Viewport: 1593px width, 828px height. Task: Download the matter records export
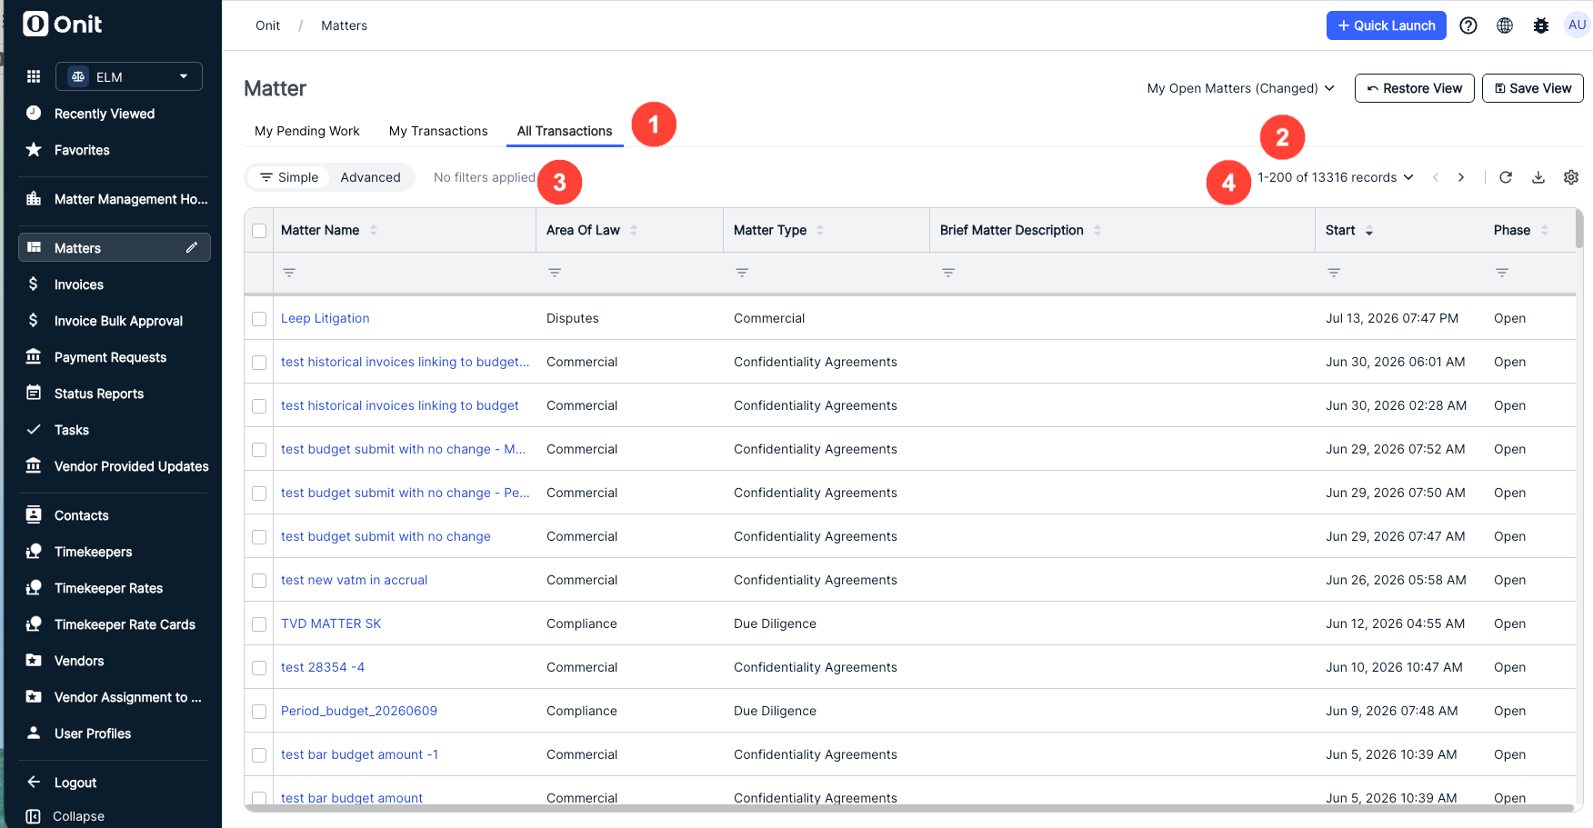point(1538,177)
